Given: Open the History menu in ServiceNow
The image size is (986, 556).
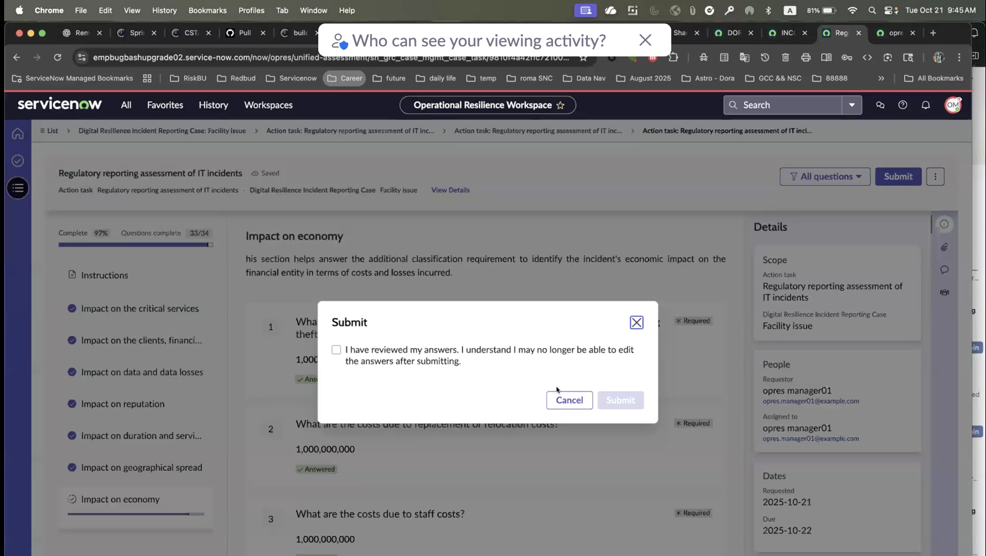Looking at the screenshot, I should point(213,105).
